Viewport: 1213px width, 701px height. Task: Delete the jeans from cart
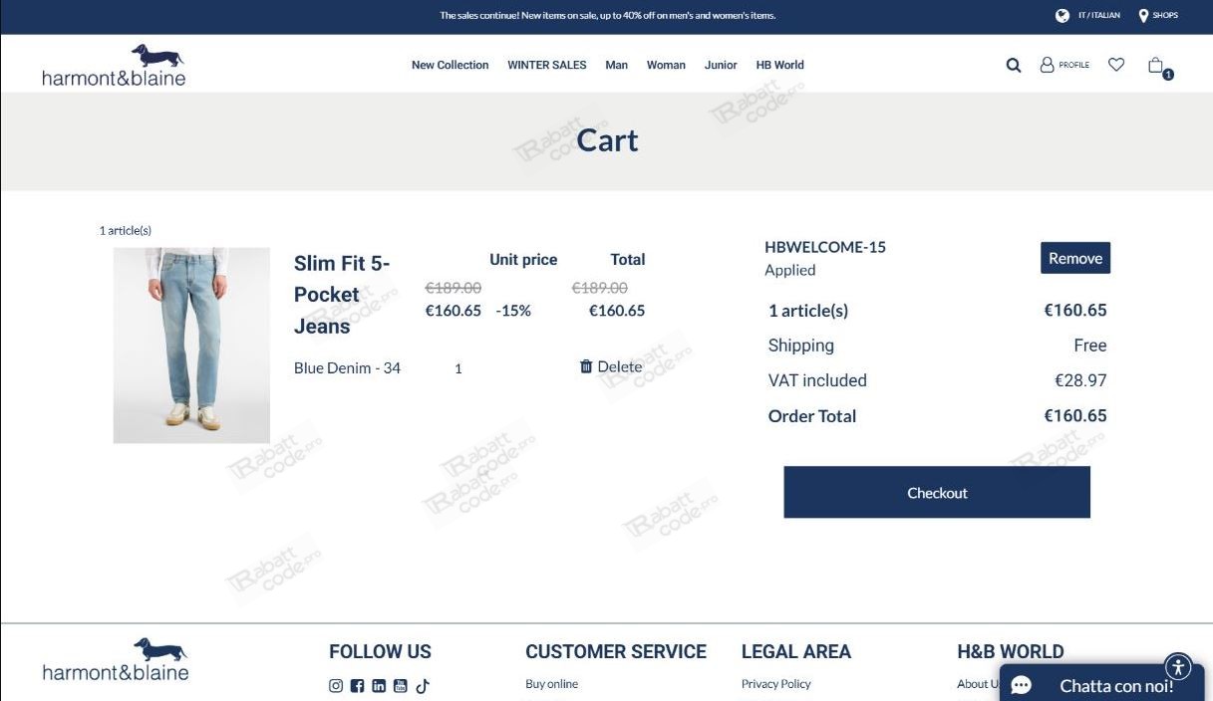(610, 367)
